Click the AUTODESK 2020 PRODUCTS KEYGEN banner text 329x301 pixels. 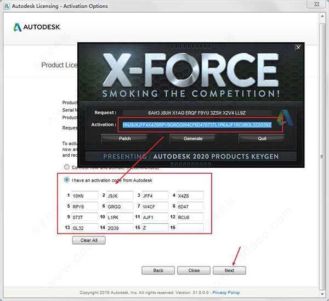click(x=215, y=156)
